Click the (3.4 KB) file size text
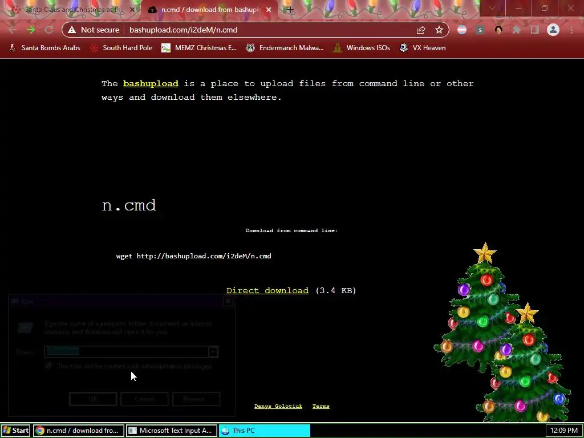This screenshot has width=584, height=438. (336, 290)
